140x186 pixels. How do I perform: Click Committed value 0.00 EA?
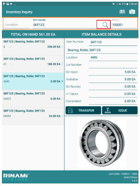click(x=130, y=101)
